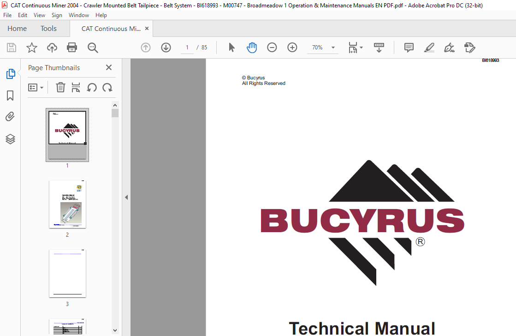516x336 pixels.
Task: Rotate page clockwise
Action: (107, 88)
